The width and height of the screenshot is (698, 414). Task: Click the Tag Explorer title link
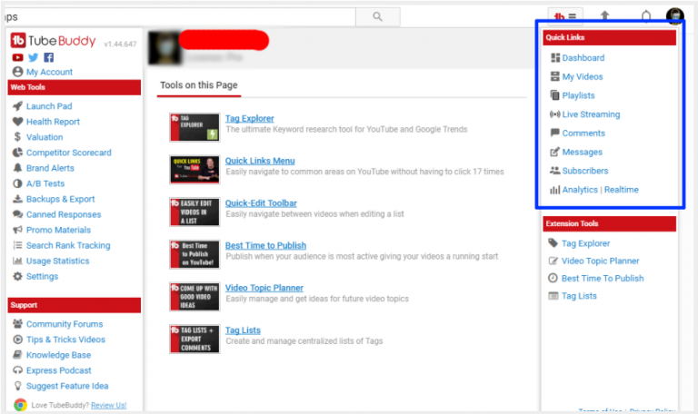pyautogui.click(x=249, y=119)
